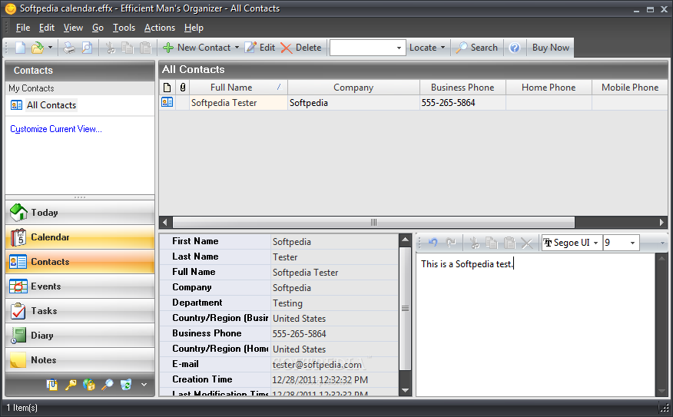Click Cut scissors in note editor toolbar
Viewport: 673px width, 417px height.
(474, 243)
